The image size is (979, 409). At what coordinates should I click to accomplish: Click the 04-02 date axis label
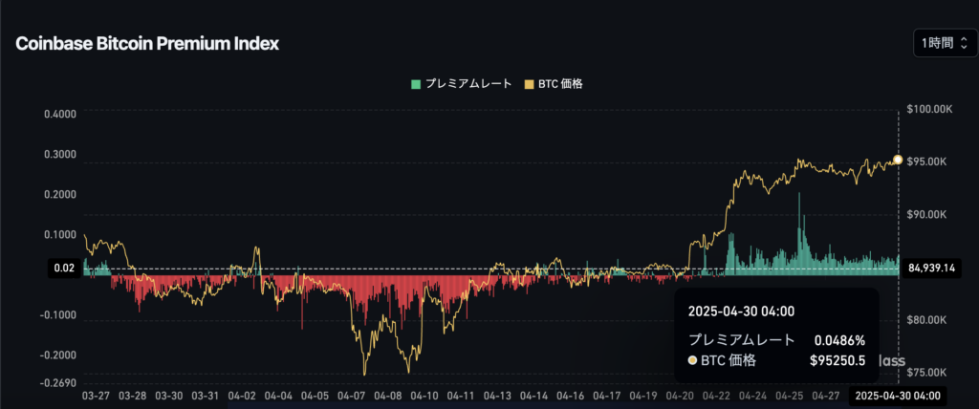point(242,396)
